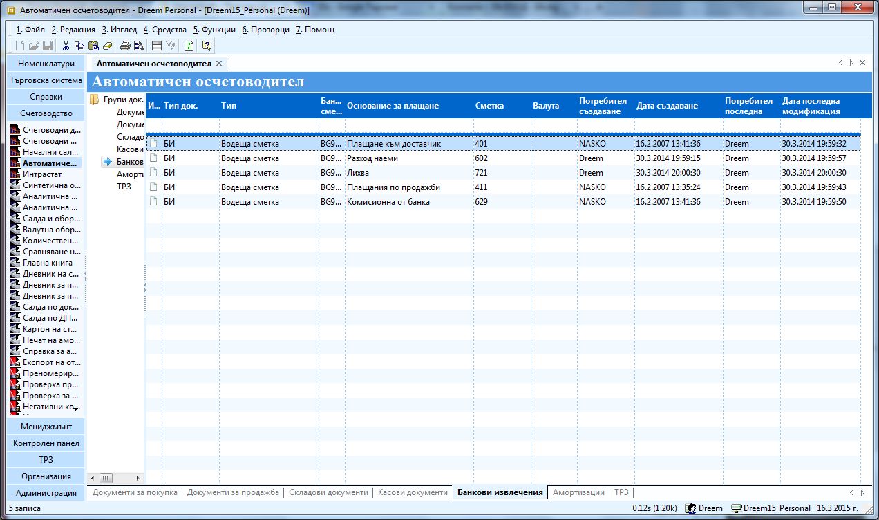Open Начални сал... sidebar item

(x=46, y=151)
